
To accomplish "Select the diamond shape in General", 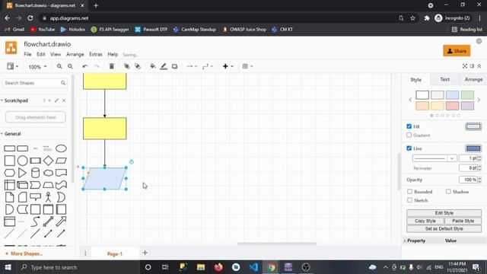I will pos(48,161).
